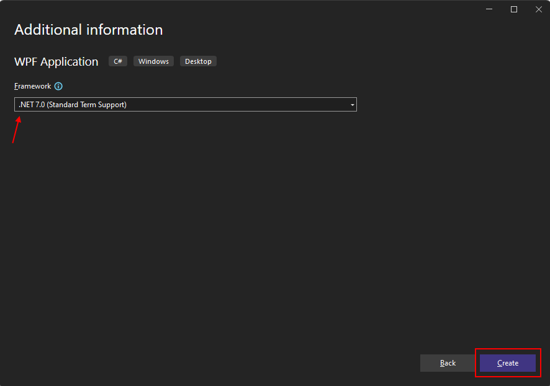Viewport: 550px width, 386px height.
Task: Select the highlighted Create button in red box
Action: click(x=507, y=363)
